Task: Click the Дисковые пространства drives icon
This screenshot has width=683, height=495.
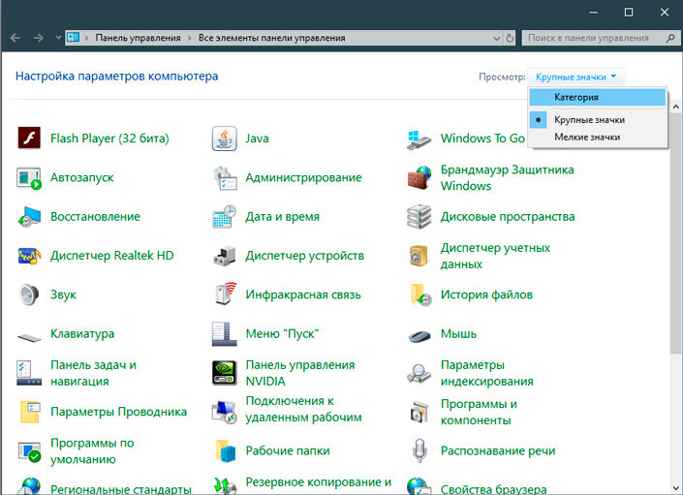Action: tap(419, 216)
